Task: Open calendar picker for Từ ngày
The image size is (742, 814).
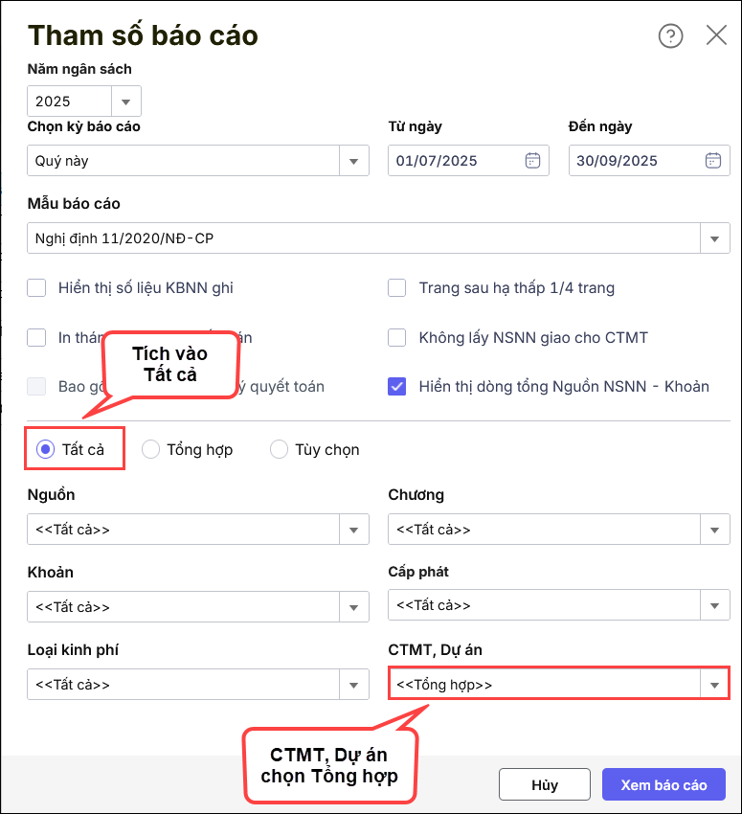Action: point(533,161)
